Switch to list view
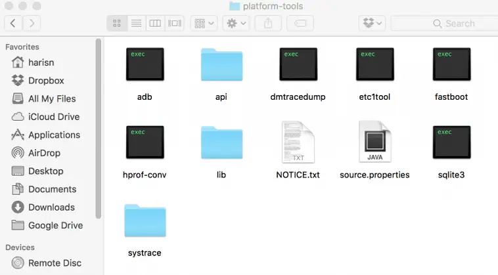 [x=136, y=23]
